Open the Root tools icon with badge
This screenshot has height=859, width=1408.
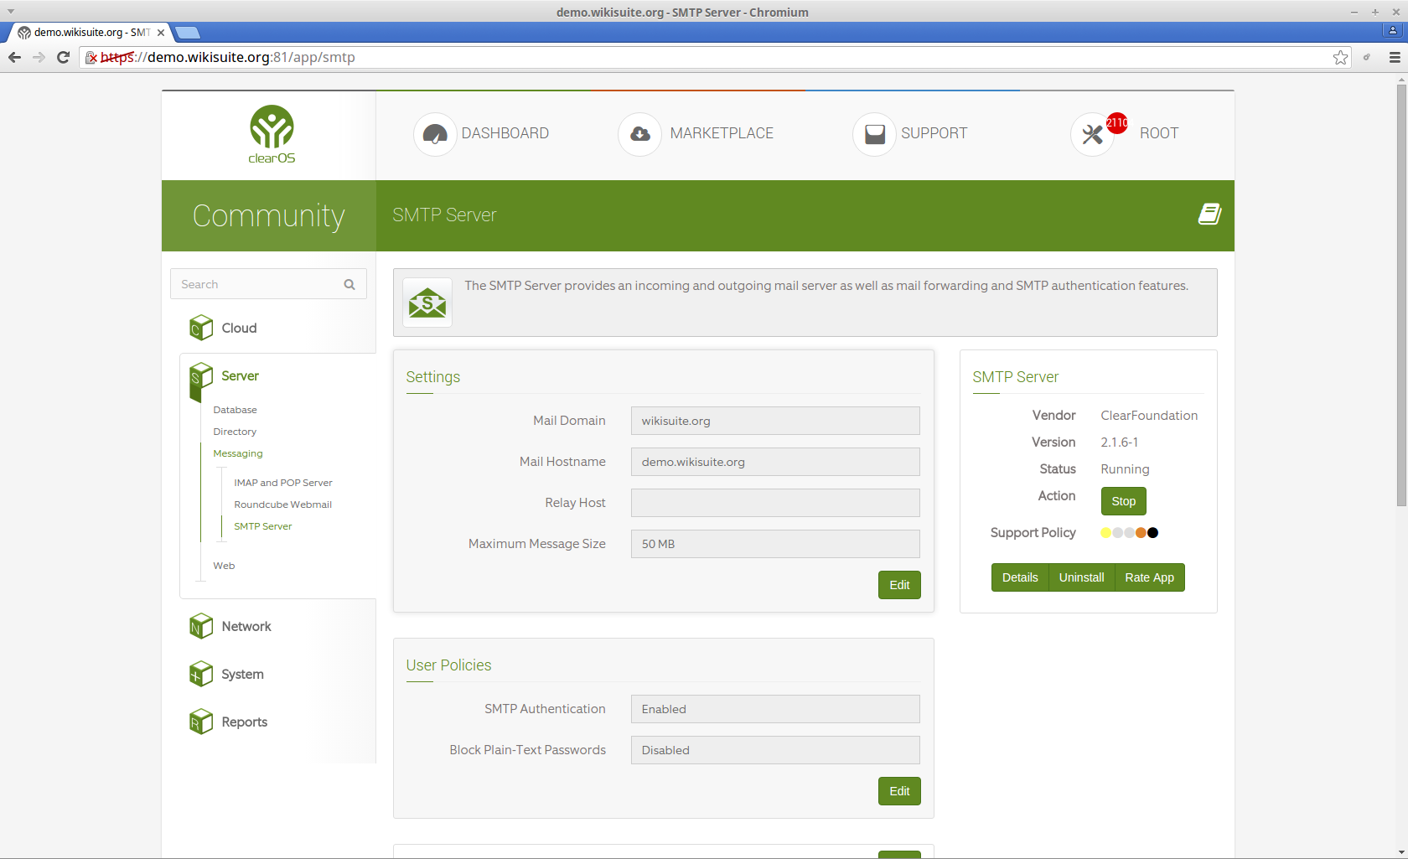[x=1093, y=134]
